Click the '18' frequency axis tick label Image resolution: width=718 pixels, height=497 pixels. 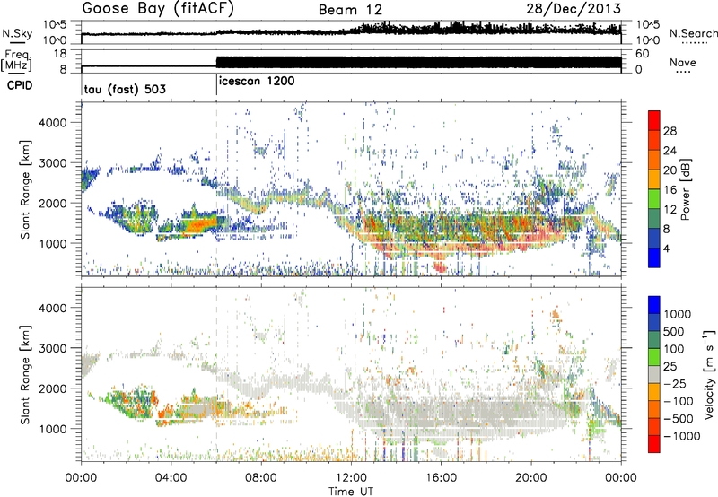pyautogui.click(x=61, y=53)
